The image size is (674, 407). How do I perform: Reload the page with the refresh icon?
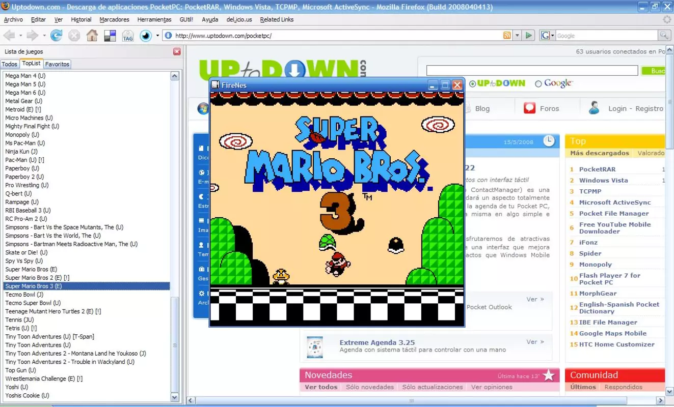coord(57,36)
